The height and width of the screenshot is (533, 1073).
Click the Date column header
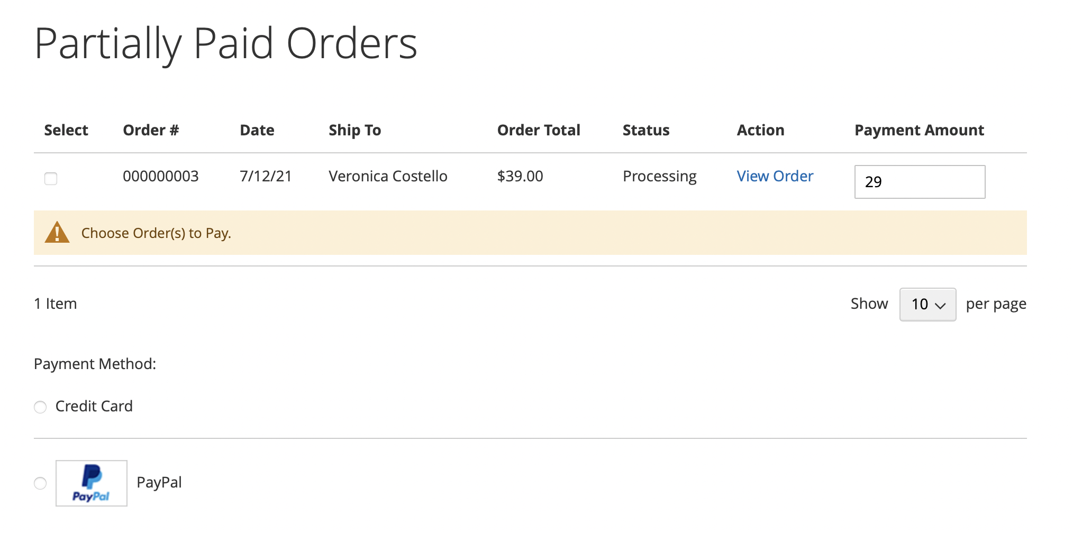[x=257, y=130]
